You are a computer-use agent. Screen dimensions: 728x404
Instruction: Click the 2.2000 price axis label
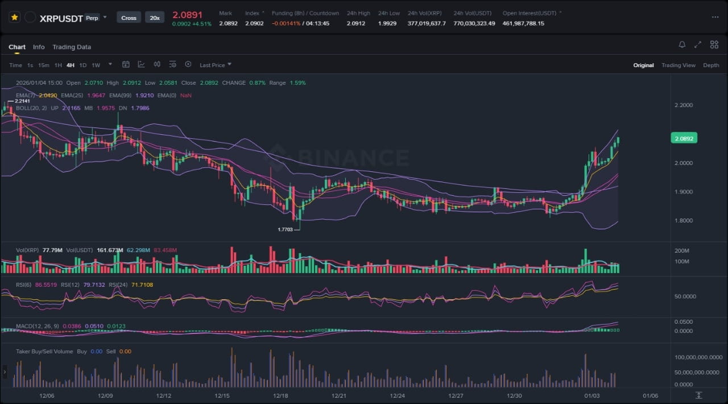click(x=683, y=105)
